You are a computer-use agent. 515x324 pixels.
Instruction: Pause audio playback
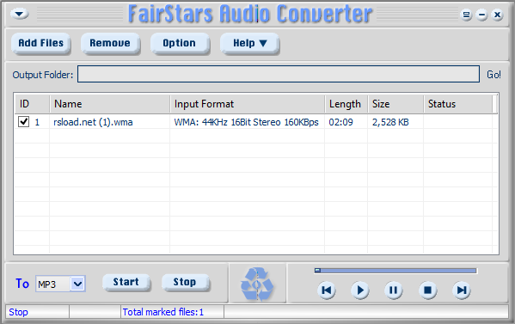click(394, 290)
